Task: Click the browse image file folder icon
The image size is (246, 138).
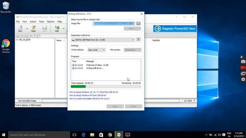Action: (138, 23)
